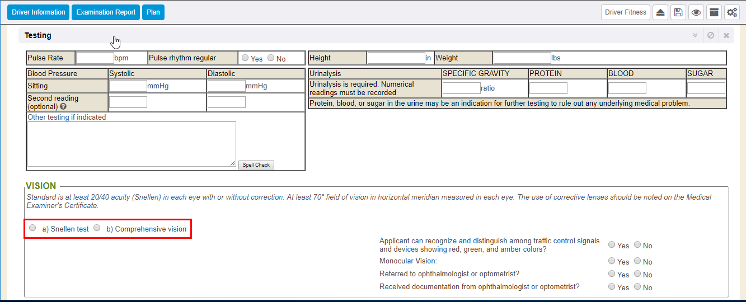Click the Driver Fitness button
This screenshot has height=302, width=746.
click(626, 12)
